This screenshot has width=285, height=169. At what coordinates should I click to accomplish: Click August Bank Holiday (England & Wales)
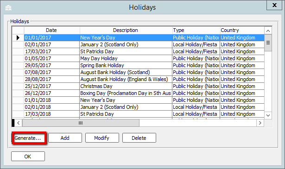tap(126, 79)
